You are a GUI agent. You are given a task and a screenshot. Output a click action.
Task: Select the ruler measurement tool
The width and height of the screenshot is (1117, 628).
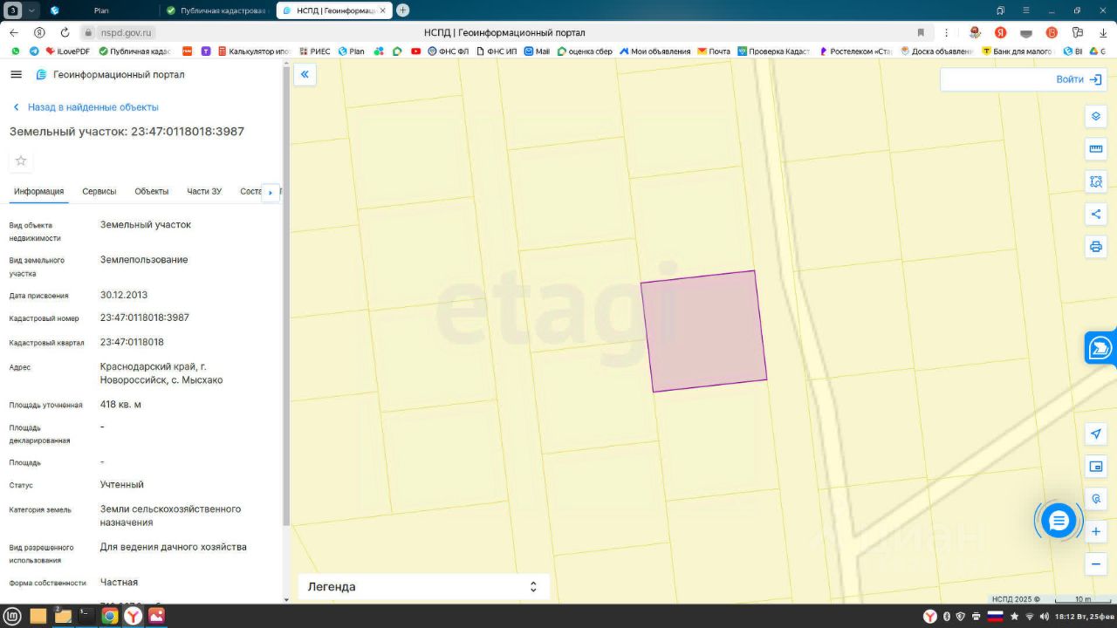pyautogui.click(x=1096, y=149)
